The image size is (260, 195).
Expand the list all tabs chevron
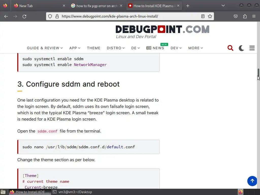[x=223, y=6]
